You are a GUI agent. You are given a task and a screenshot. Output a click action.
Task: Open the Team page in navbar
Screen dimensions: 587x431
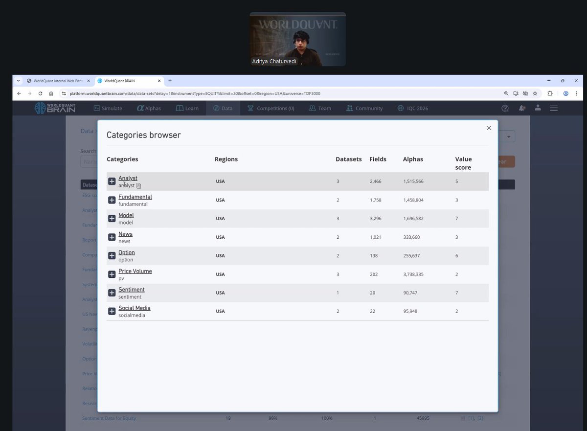(320, 108)
